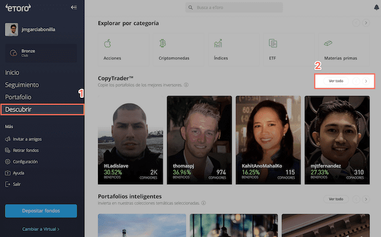Show previous CopyTrader investors chevron
The image size is (381, 237).
[356, 81]
